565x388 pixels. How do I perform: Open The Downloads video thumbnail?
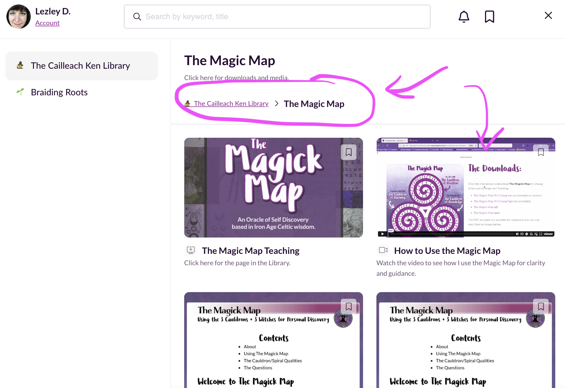tap(466, 188)
